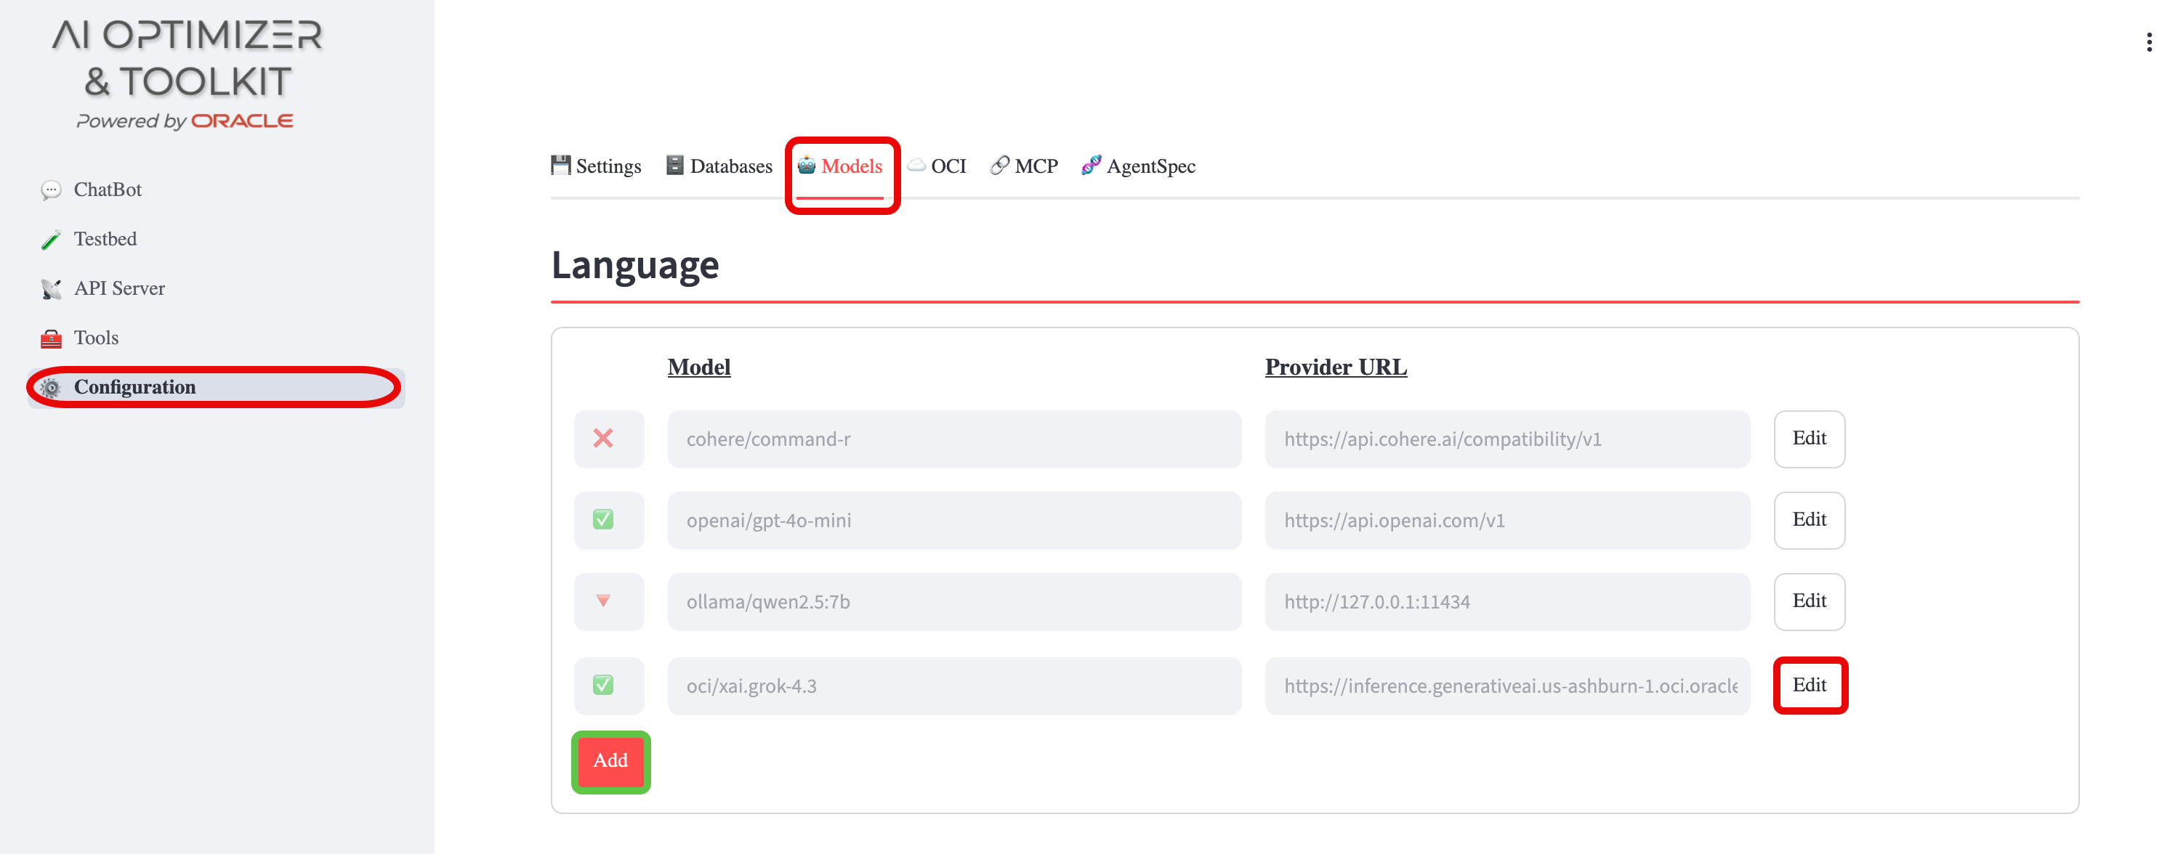Click the openai/gpt-4o-mini model name field
Image resolution: width=2170 pixels, height=854 pixels.
(x=954, y=521)
